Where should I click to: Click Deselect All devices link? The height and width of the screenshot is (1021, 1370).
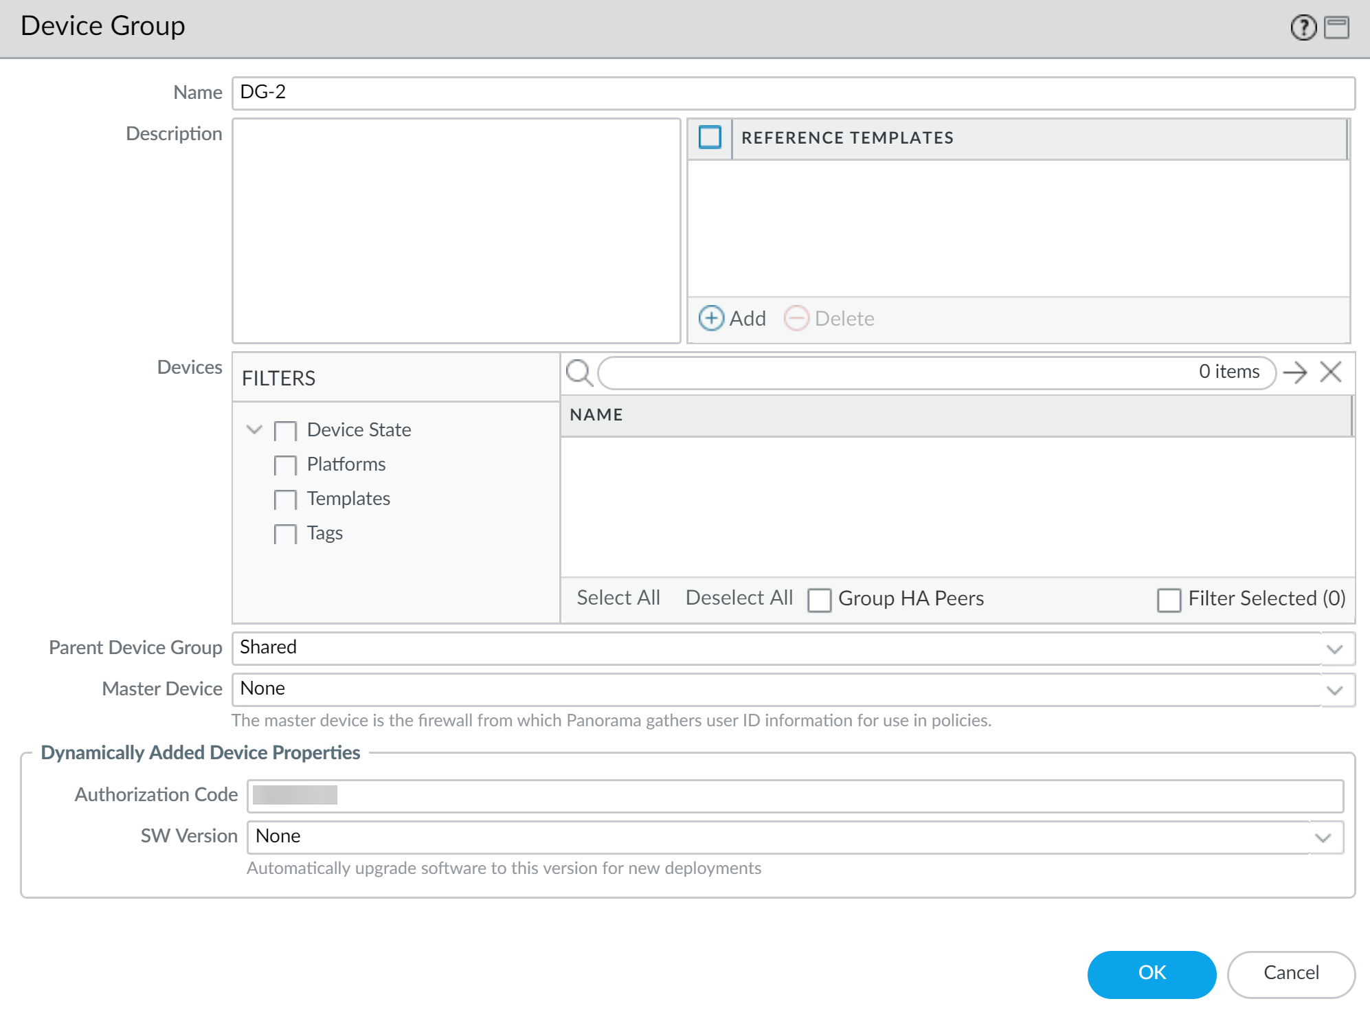tap(739, 598)
